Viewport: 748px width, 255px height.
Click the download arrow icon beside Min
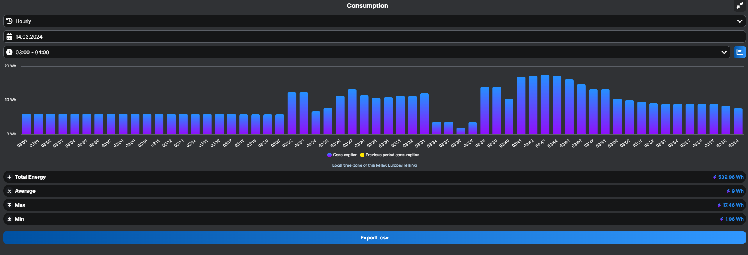click(x=9, y=219)
